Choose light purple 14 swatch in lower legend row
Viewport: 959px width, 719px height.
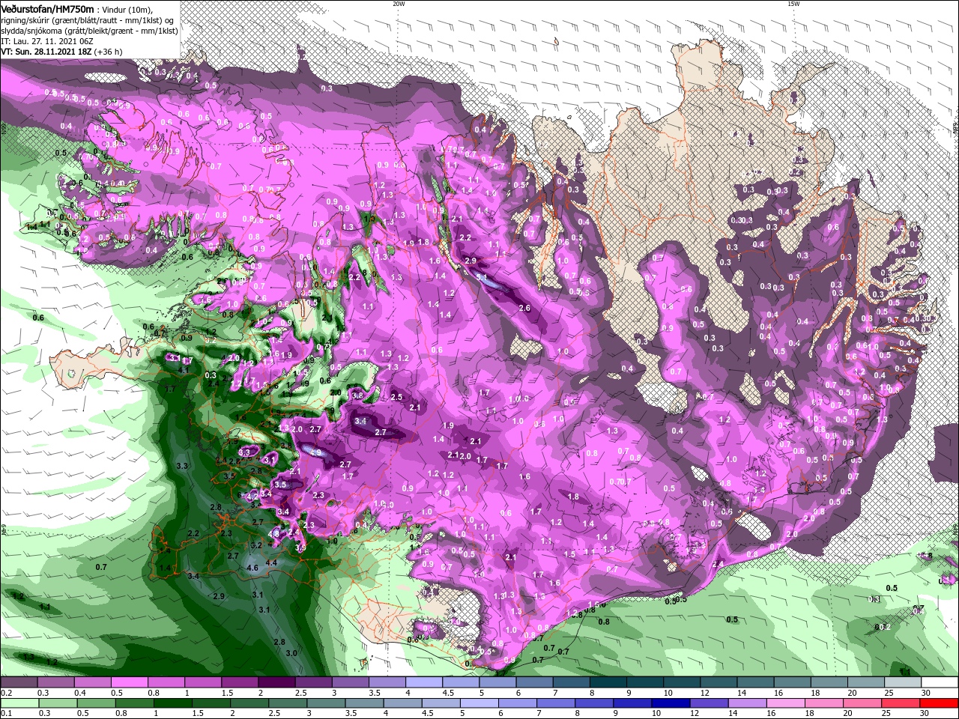(x=747, y=703)
